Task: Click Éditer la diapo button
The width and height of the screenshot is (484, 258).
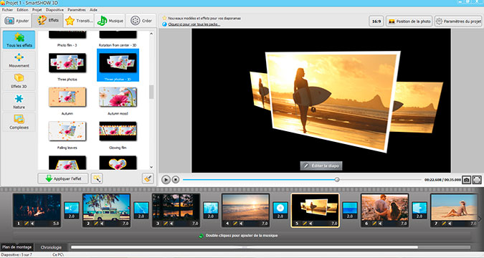Action: point(321,166)
